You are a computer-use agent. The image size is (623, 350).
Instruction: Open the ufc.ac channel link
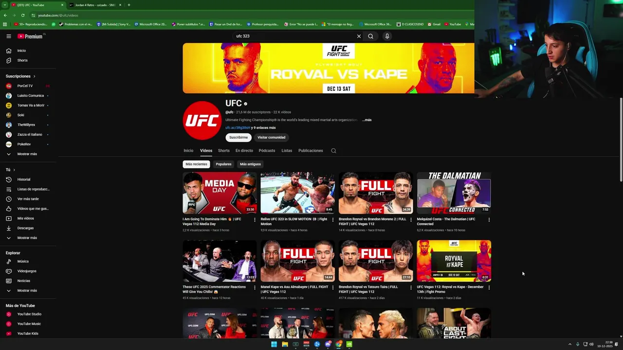[238, 128]
